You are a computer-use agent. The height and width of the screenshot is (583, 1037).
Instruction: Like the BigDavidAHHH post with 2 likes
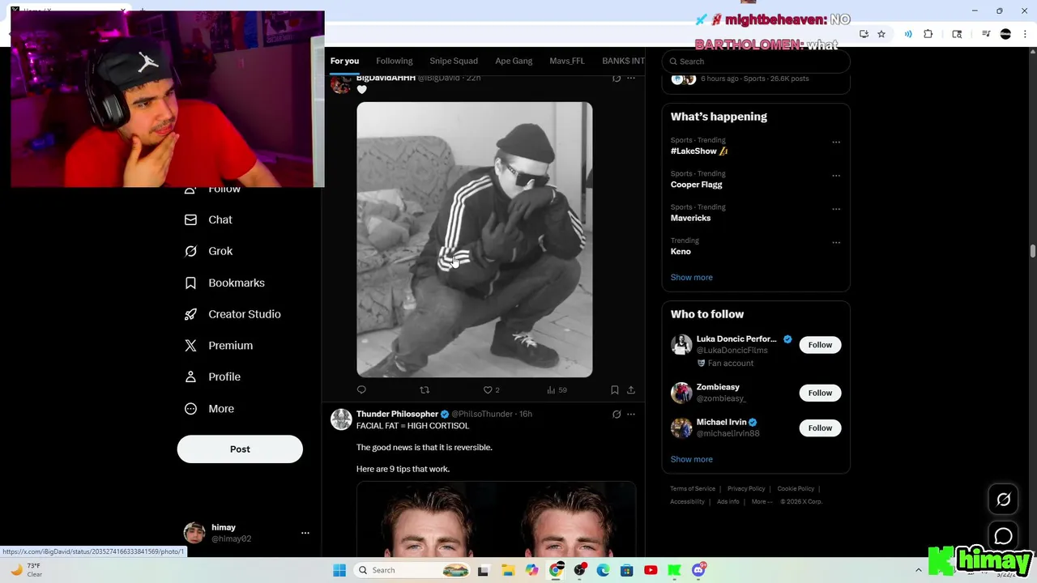(x=491, y=390)
